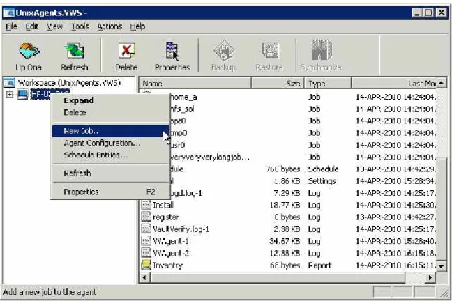Click the VVAgent-2 log file icon

146,253
